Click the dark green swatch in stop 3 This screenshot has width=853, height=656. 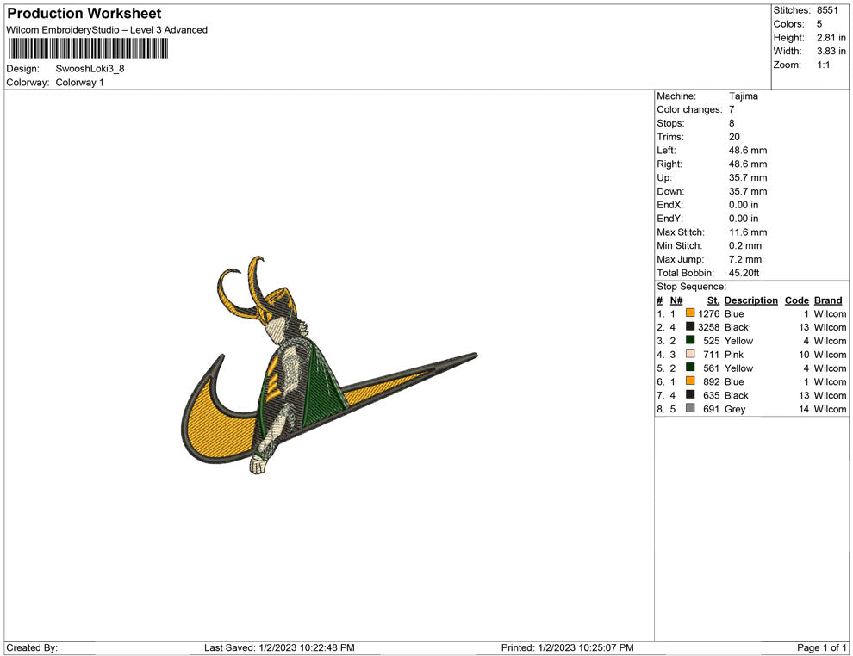point(690,341)
